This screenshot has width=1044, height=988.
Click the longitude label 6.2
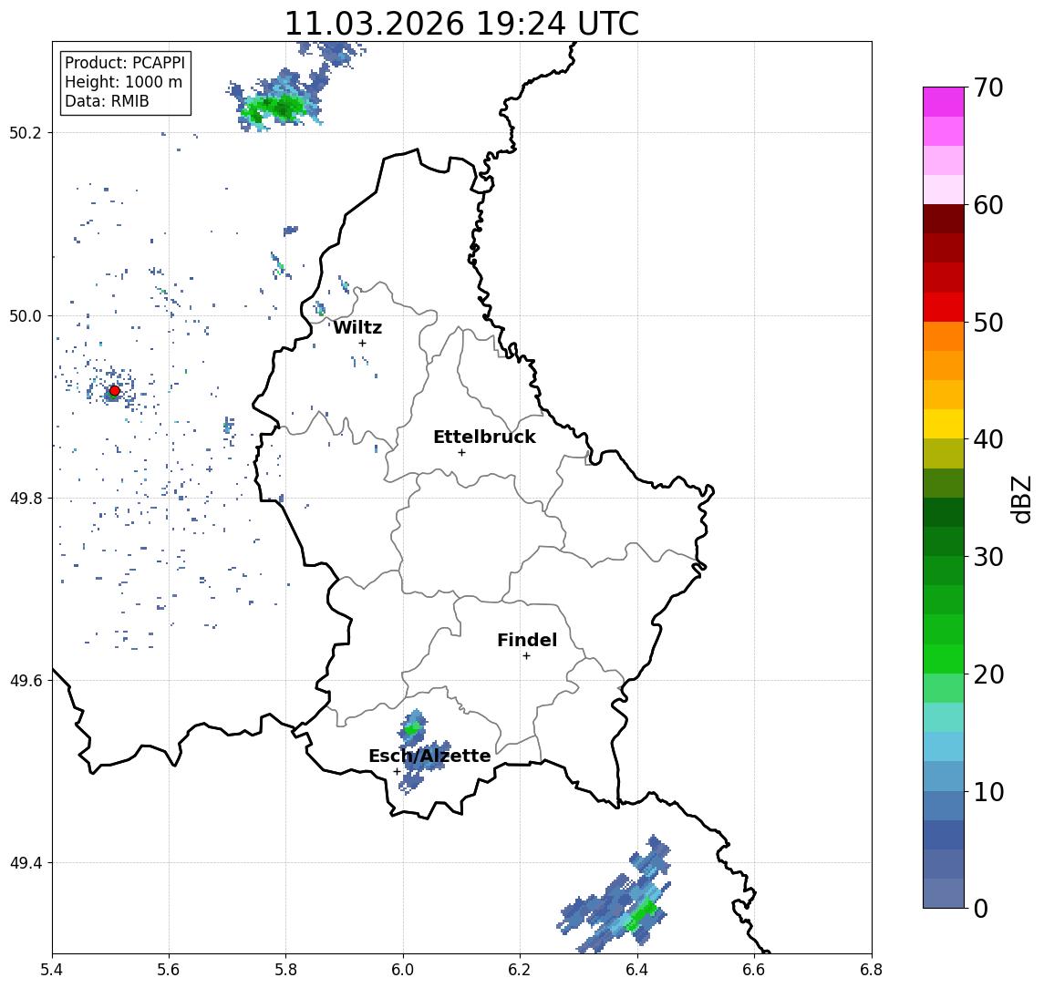point(520,970)
